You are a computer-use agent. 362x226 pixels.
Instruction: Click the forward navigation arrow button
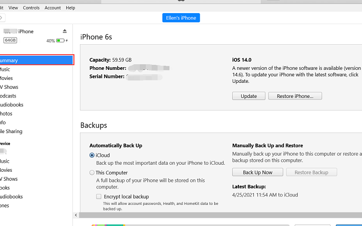2,18
